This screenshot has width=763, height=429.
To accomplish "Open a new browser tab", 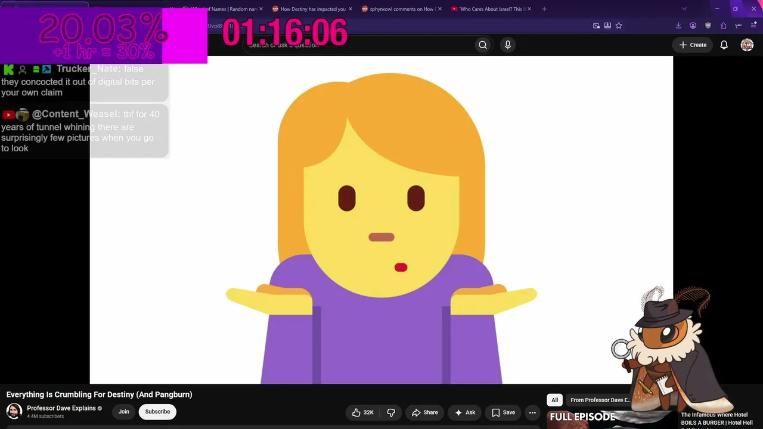I will coord(544,9).
